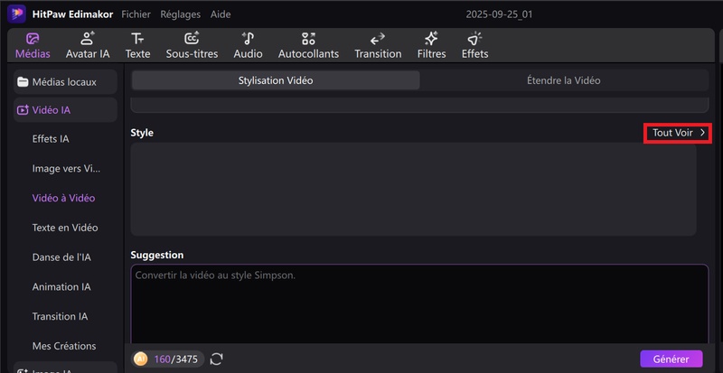Select the Audio tool
The image size is (723, 373).
248,45
